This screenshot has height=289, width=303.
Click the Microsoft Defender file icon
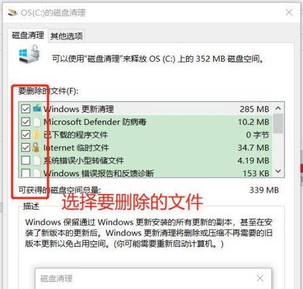(x=37, y=122)
